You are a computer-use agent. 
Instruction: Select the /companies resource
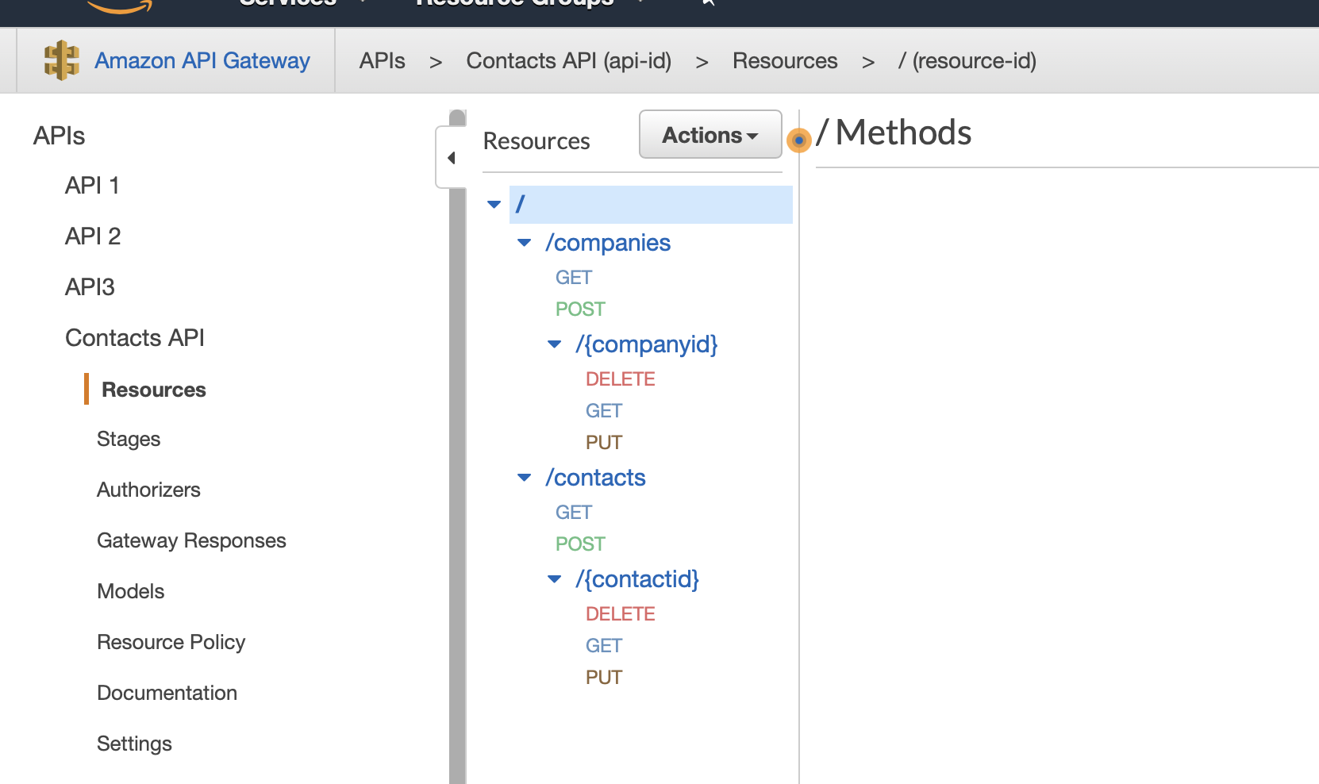pyautogui.click(x=608, y=243)
